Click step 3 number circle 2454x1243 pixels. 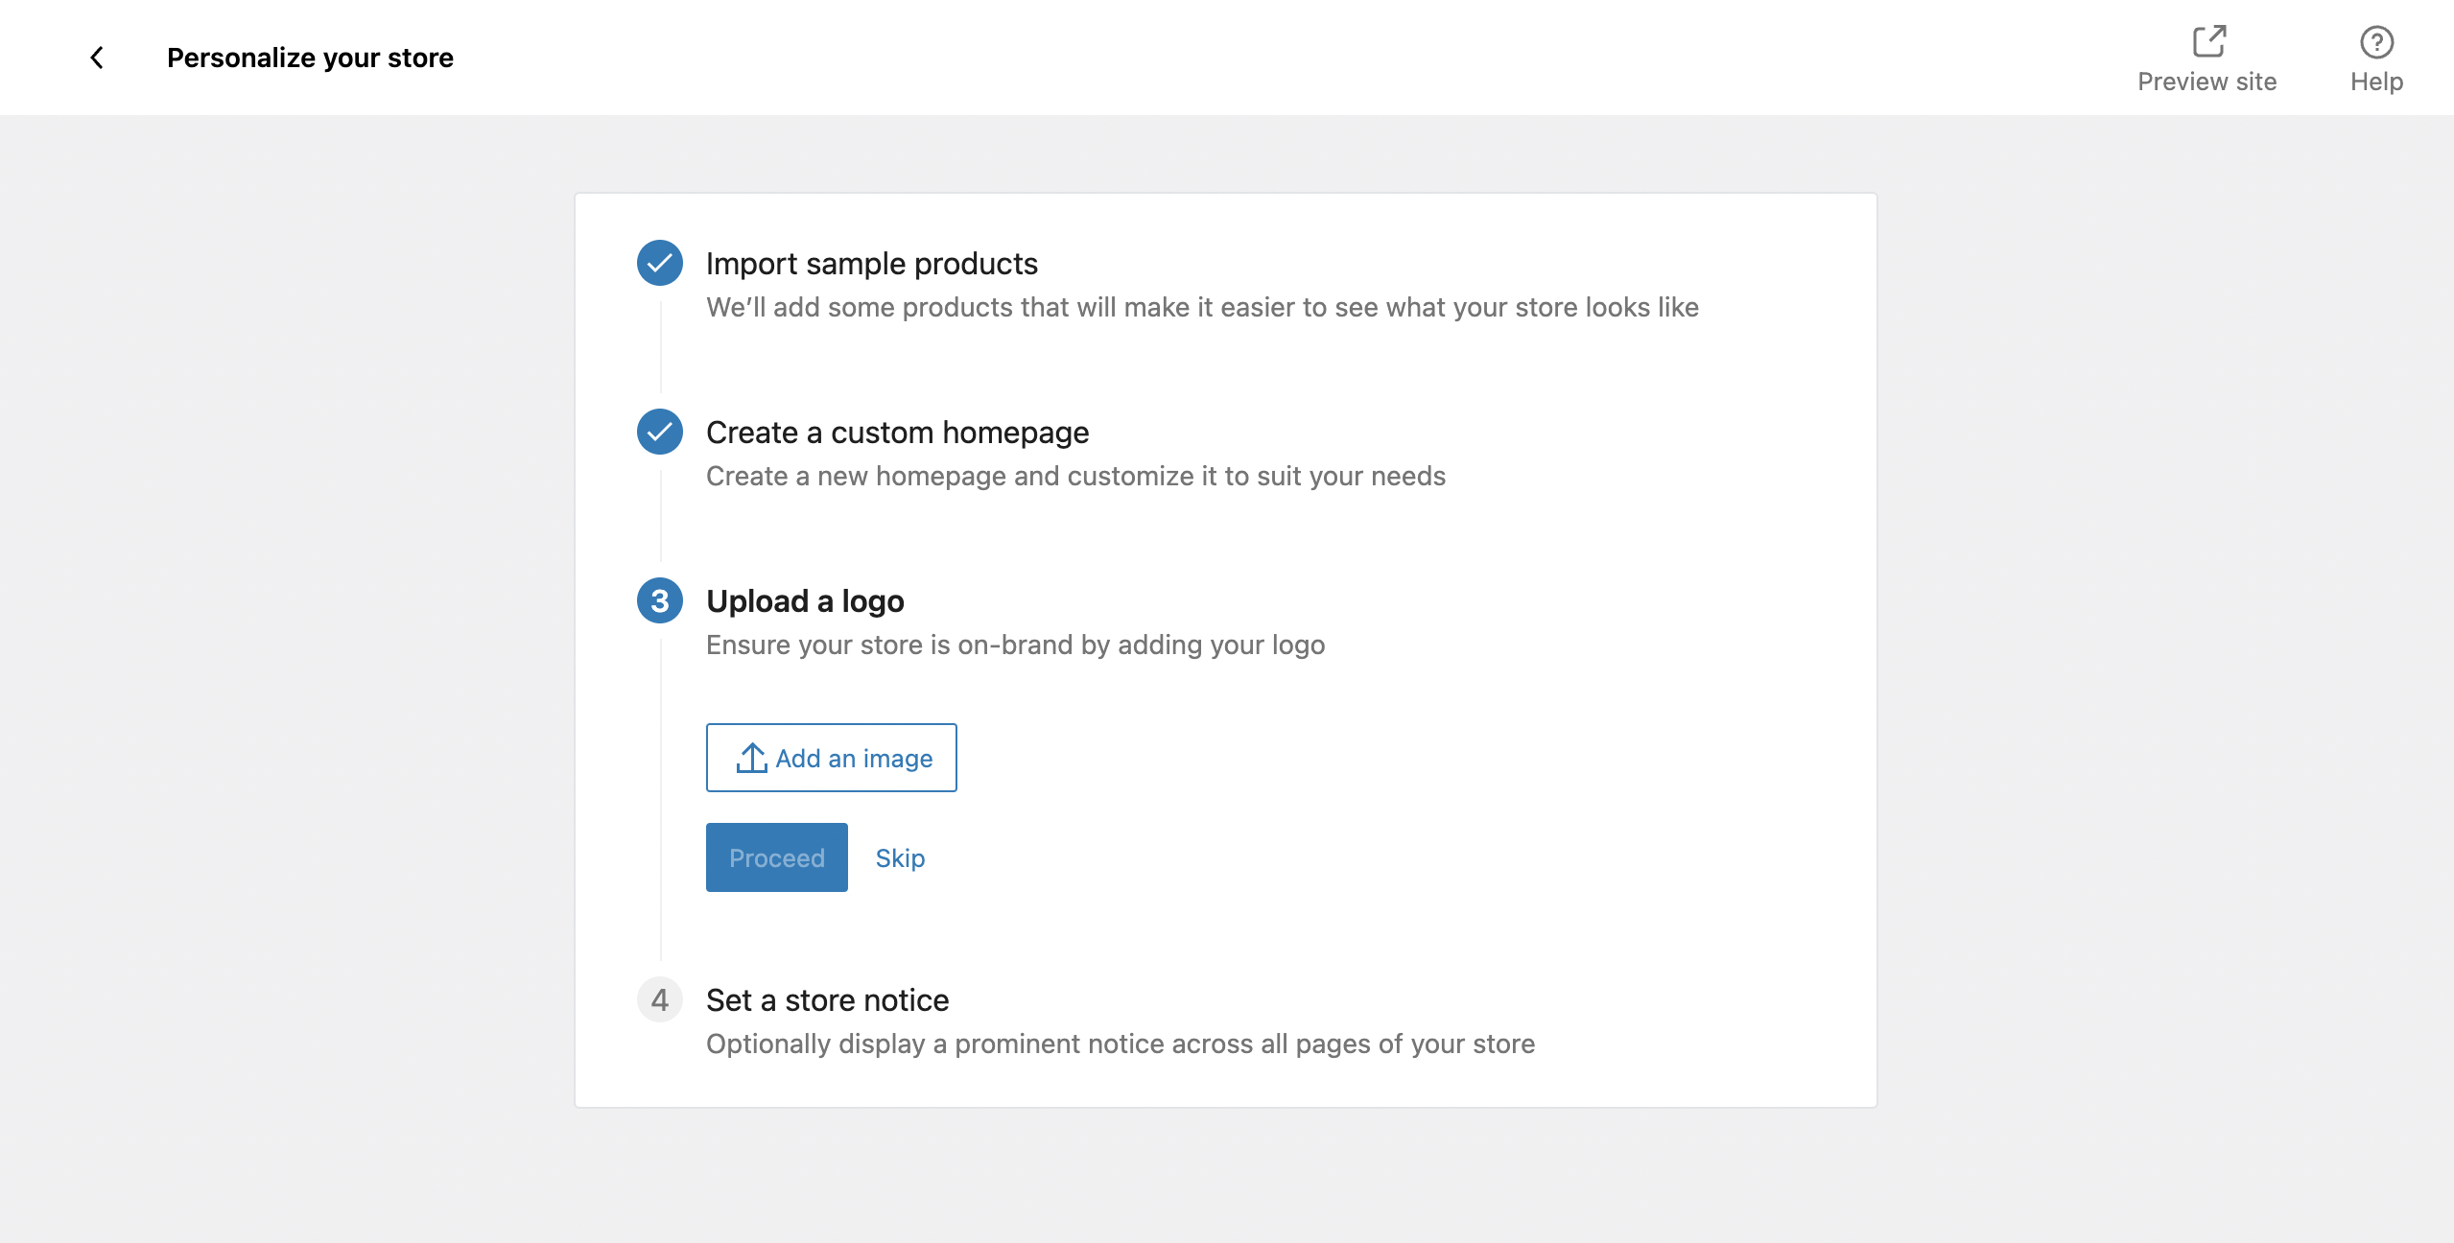click(x=660, y=600)
